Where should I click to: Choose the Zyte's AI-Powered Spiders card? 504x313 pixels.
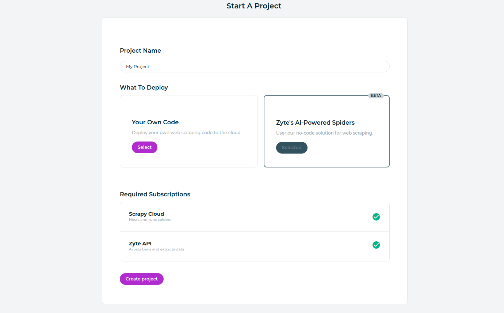(x=327, y=131)
